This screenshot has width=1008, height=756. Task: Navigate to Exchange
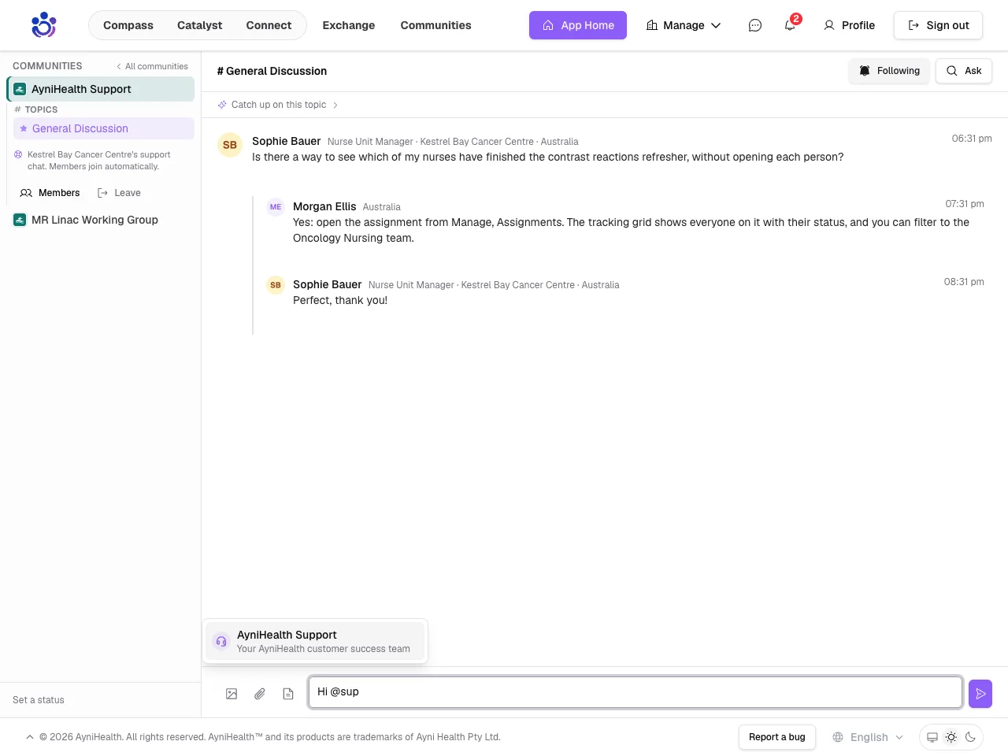pyautogui.click(x=349, y=25)
